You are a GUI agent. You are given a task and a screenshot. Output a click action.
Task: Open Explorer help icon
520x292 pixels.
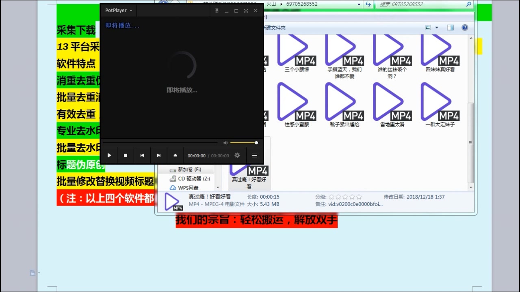pos(465,28)
